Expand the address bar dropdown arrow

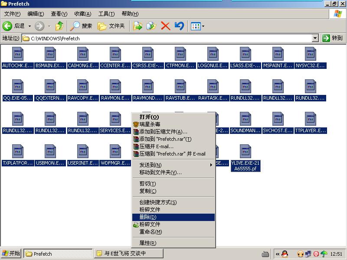coord(315,38)
